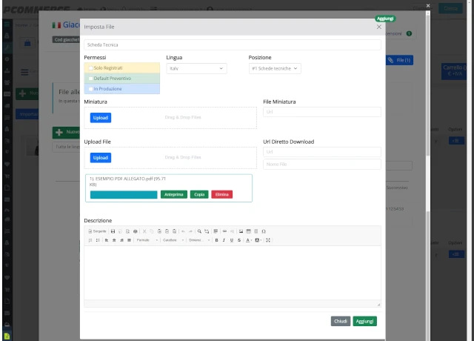Image resolution: width=474 pixels, height=341 pixels.
Task: Insert an image via the Image icon
Action: tap(241, 231)
